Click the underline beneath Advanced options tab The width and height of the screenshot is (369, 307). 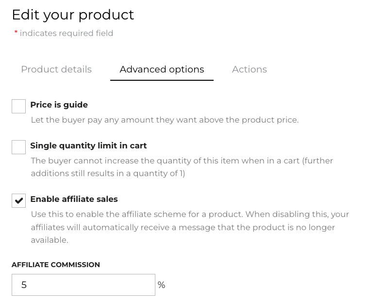pyautogui.click(x=162, y=80)
